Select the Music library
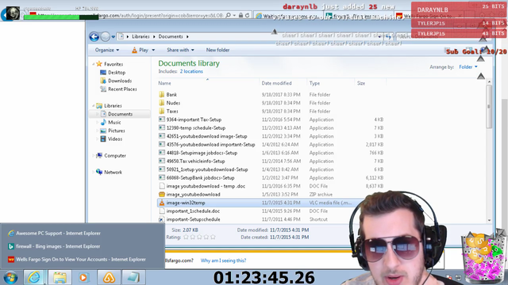The width and height of the screenshot is (508, 285). (114, 123)
